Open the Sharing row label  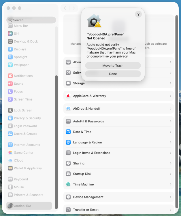point(79,163)
